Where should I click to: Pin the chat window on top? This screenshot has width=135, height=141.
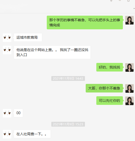[x=111, y=1]
